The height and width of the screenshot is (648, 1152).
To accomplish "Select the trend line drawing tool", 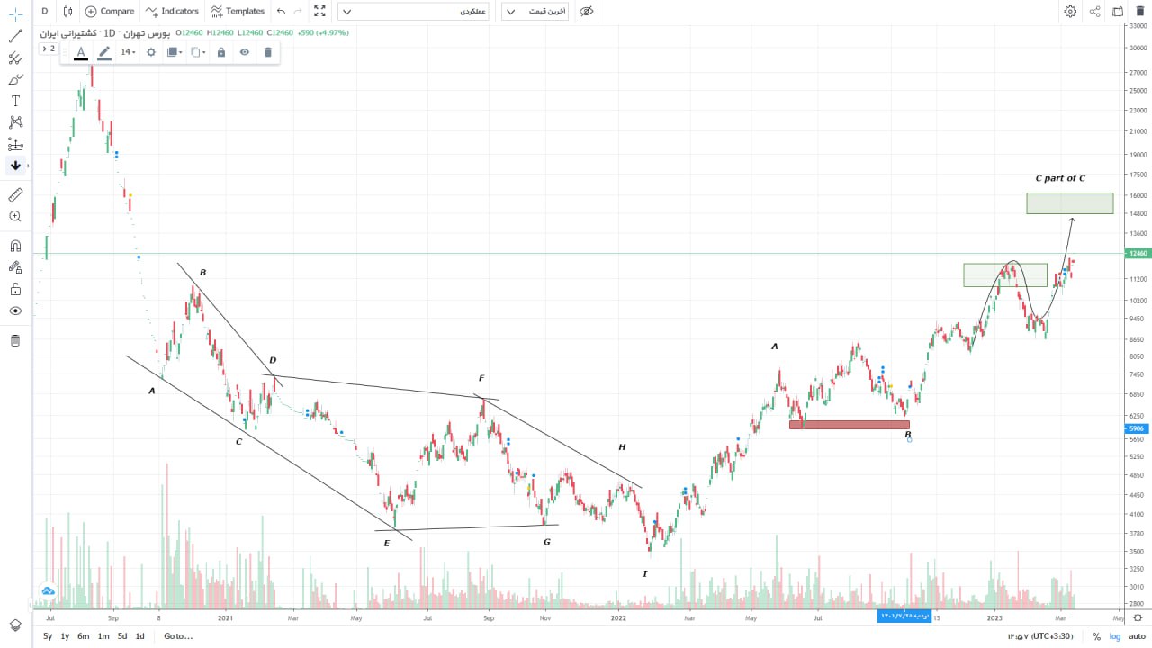I will coord(15,36).
